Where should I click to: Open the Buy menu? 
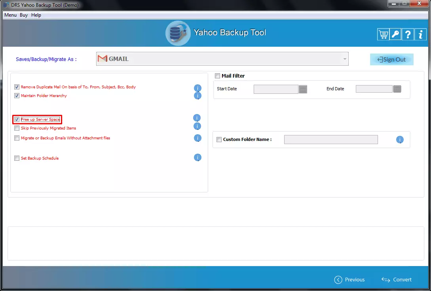coord(24,15)
